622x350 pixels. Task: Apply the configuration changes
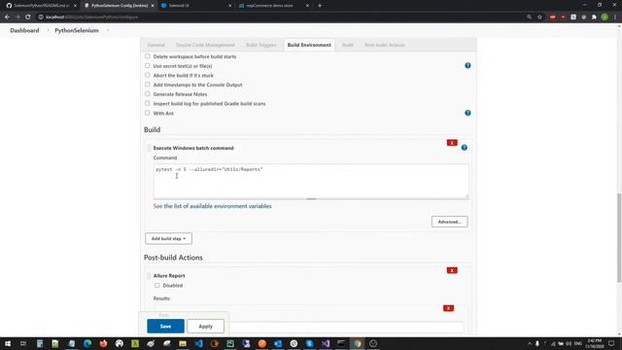205,327
